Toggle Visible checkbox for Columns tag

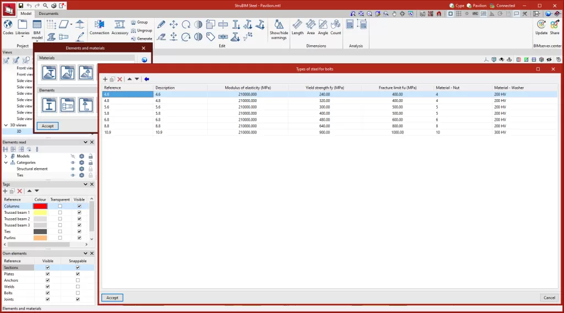pyautogui.click(x=79, y=206)
